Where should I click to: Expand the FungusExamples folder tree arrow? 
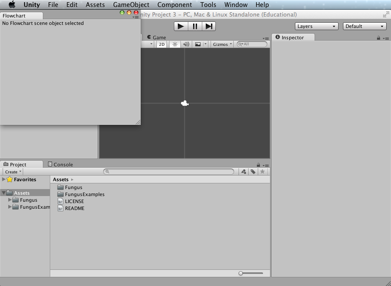point(10,207)
